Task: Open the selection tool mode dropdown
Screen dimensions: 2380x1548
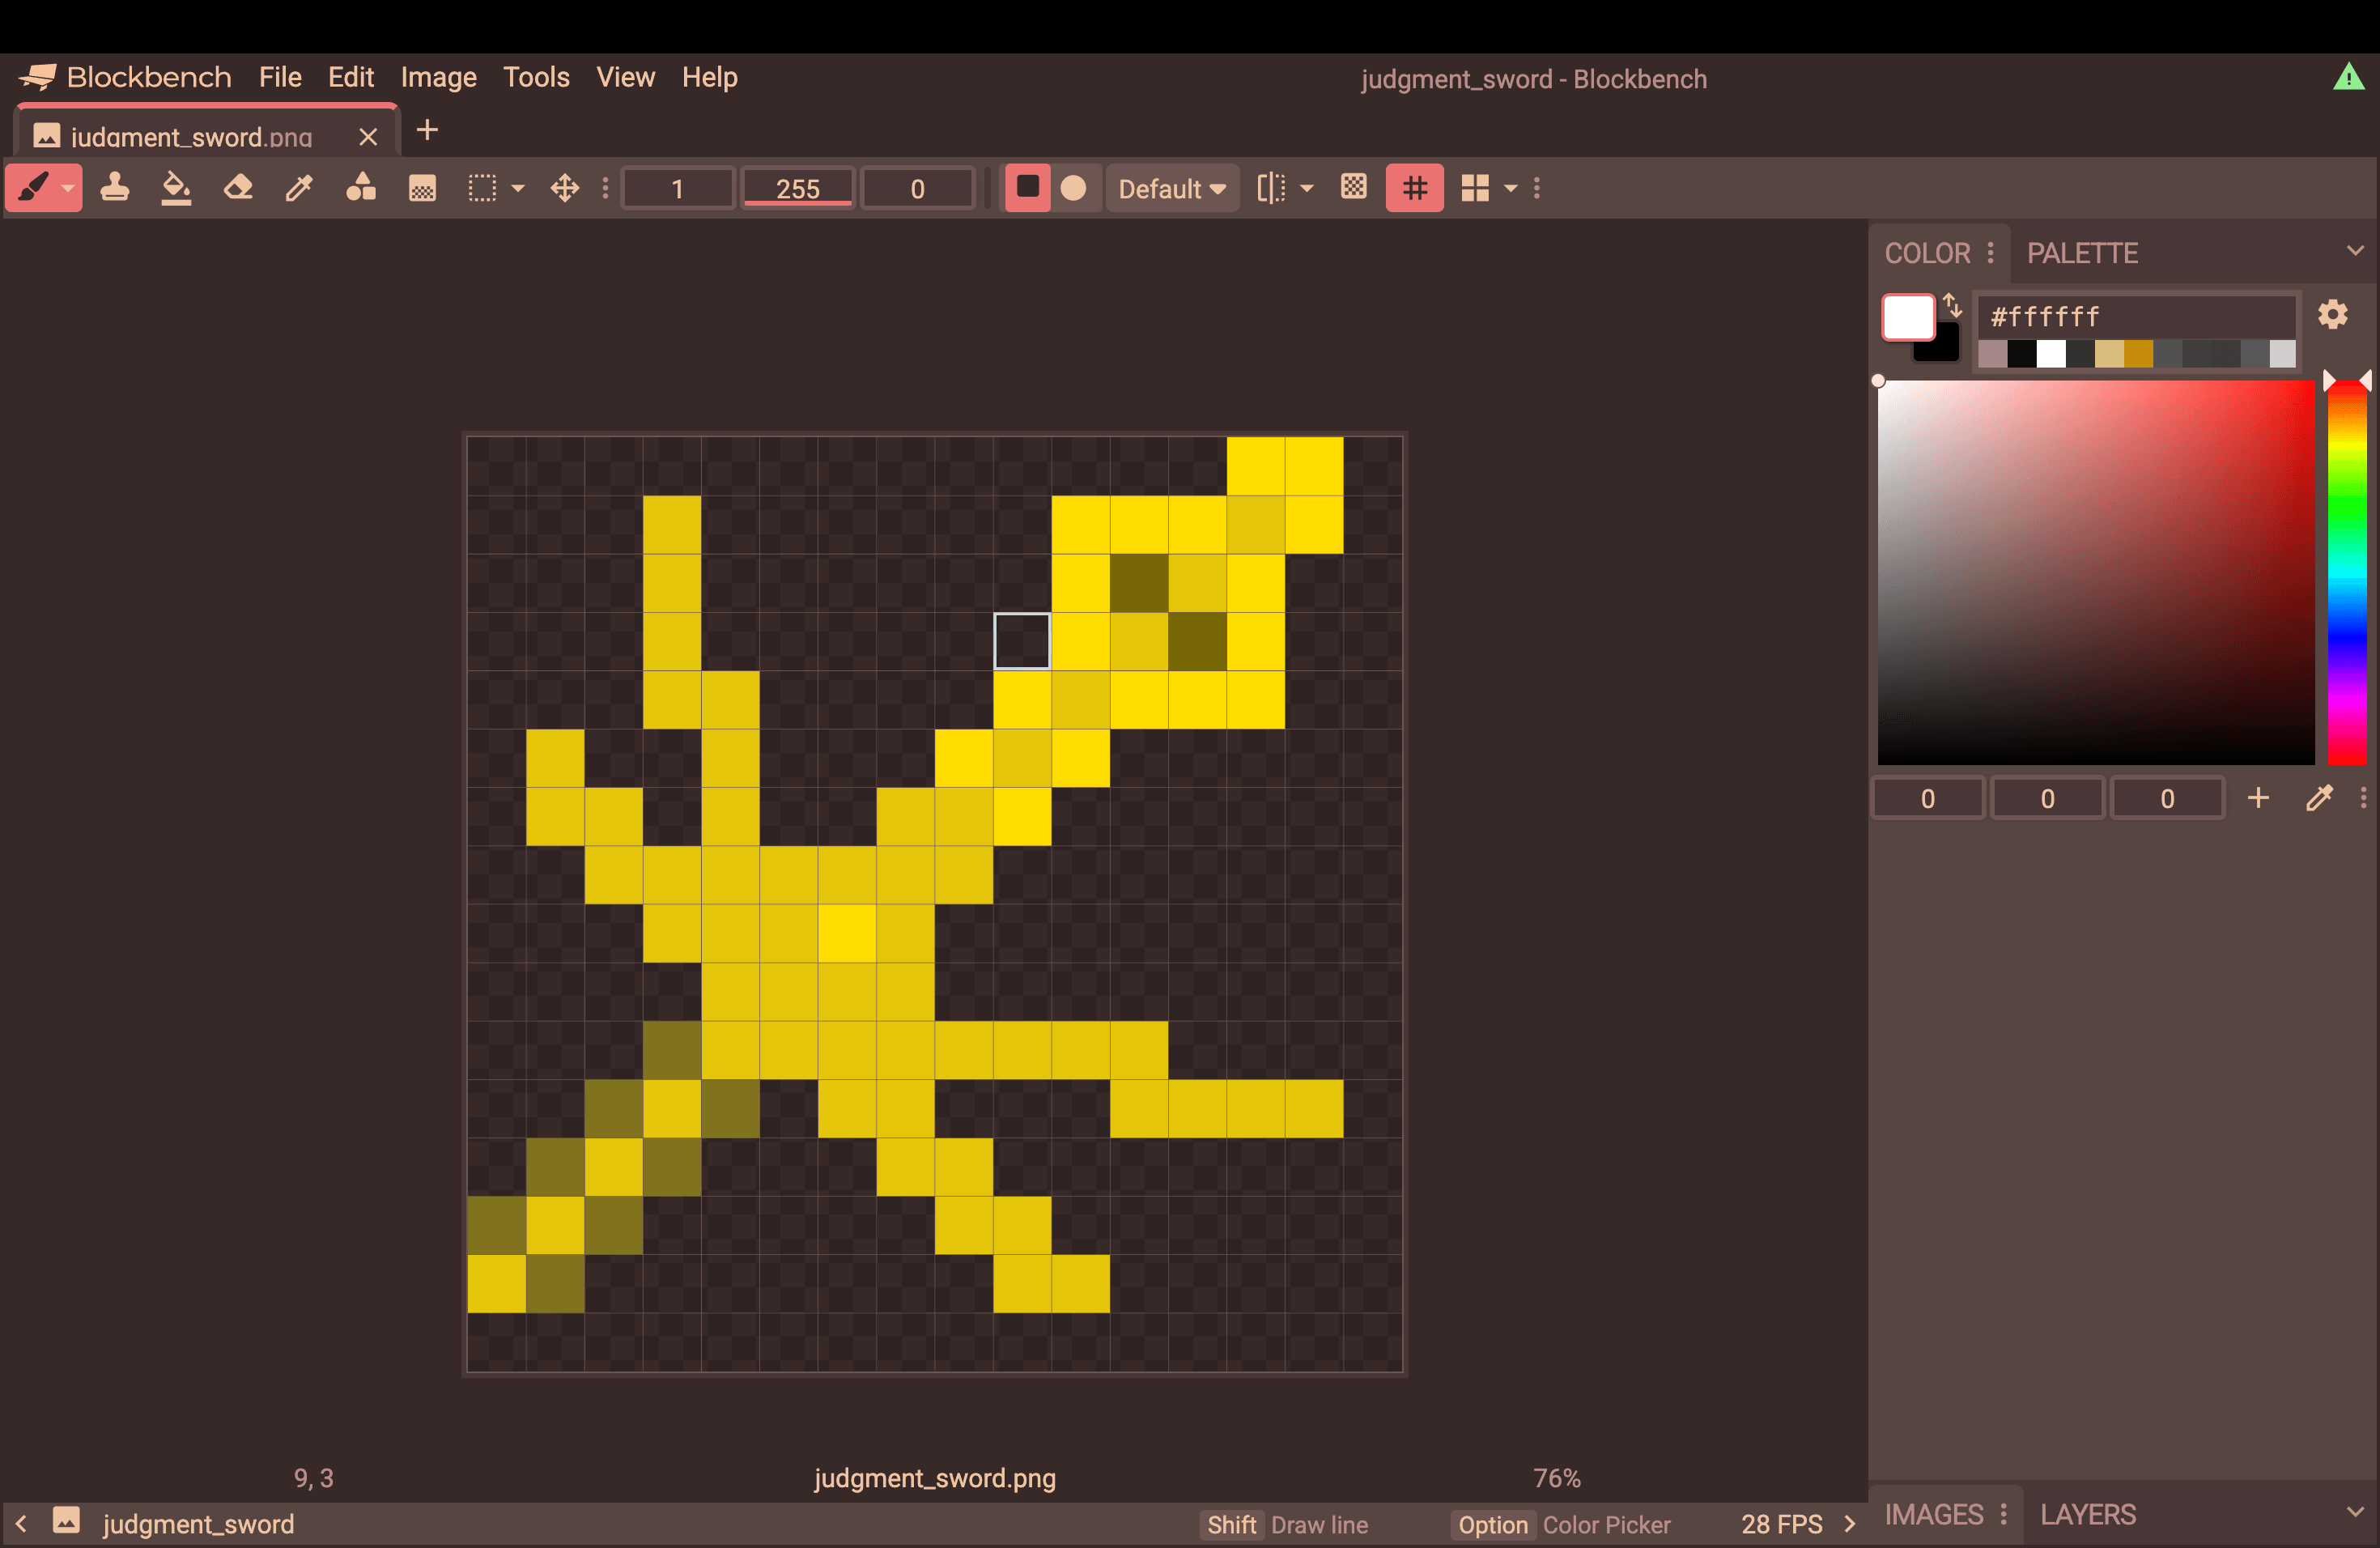Action: [518, 188]
